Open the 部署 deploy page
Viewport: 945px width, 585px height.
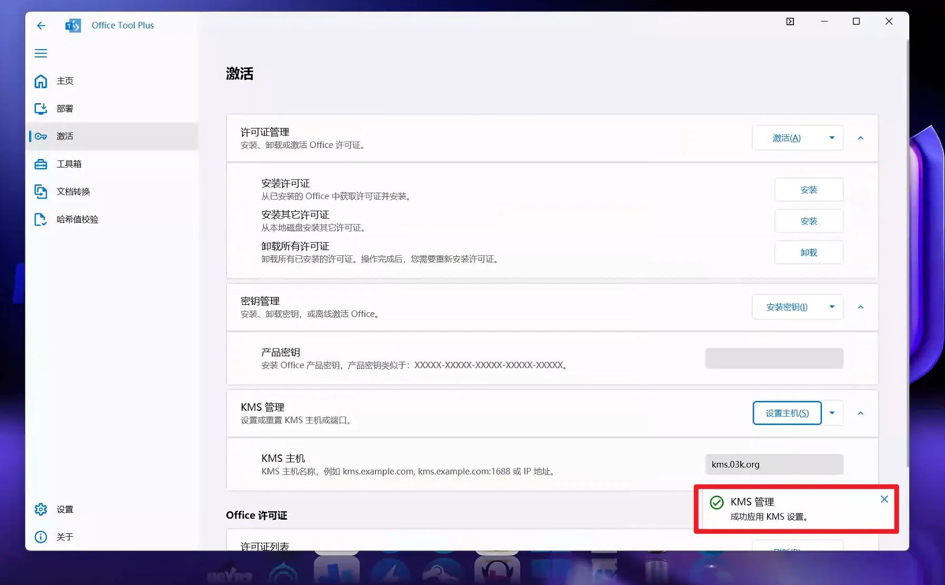click(x=112, y=108)
